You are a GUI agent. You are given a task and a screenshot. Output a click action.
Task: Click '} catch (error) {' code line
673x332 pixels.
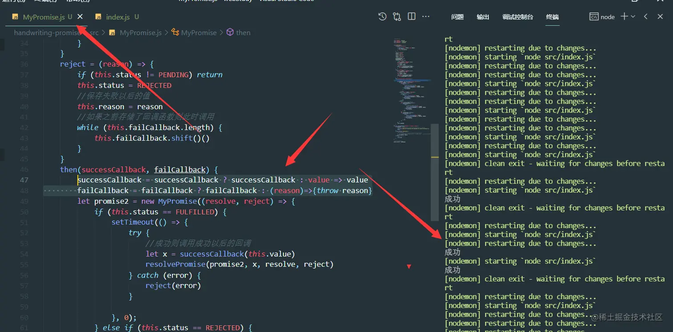tap(165, 276)
